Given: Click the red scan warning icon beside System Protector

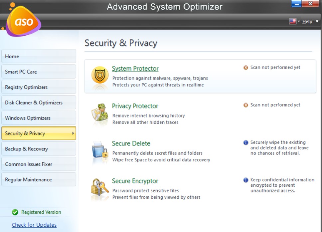Looking at the screenshot, I should click(x=245, y=67).
